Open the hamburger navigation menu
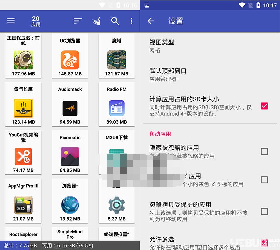The height and width of the screenshot is (250, 280). (x=11, y=21)
